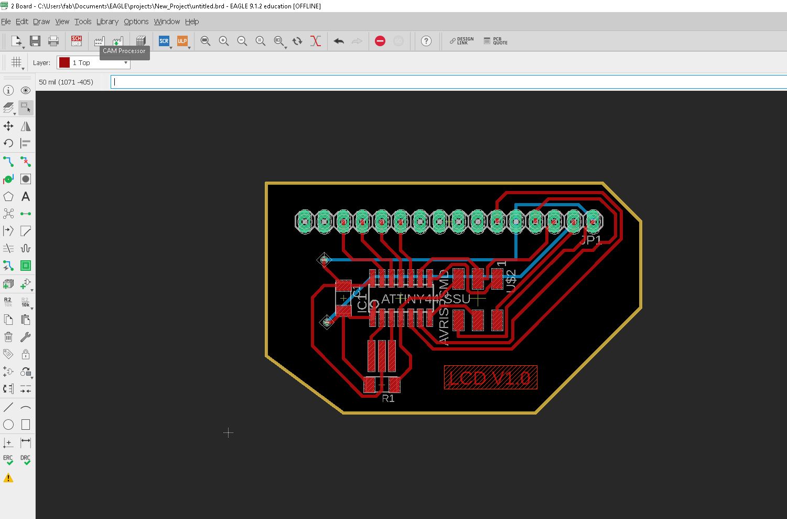
Task: Select the Line drawing tool
Action: coord(8,407)
